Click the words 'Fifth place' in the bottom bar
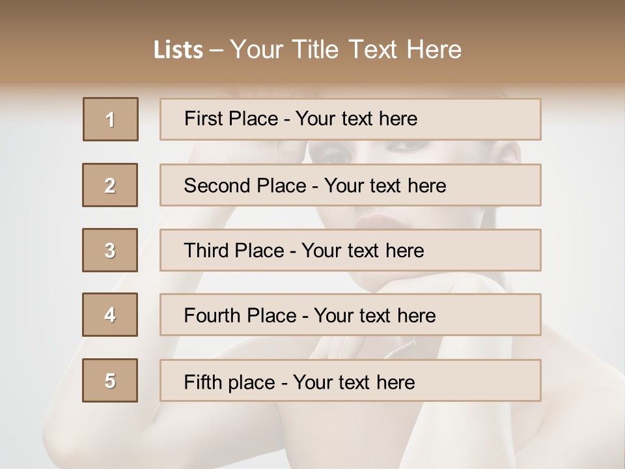Image resolution: width=625 pixels, height=469 pixels. [x=230, y=382]
